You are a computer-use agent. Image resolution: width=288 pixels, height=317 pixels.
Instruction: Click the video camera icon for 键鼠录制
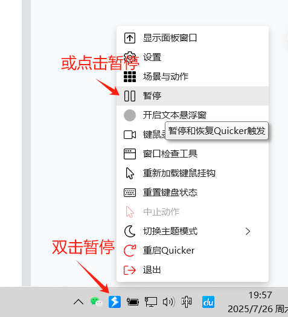pyautogui.click(x=130, y=135)
